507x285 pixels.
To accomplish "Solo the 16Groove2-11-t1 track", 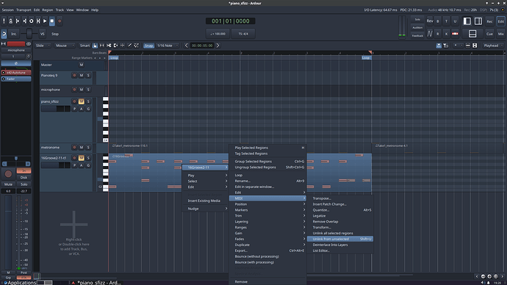I will click(88, 158).
